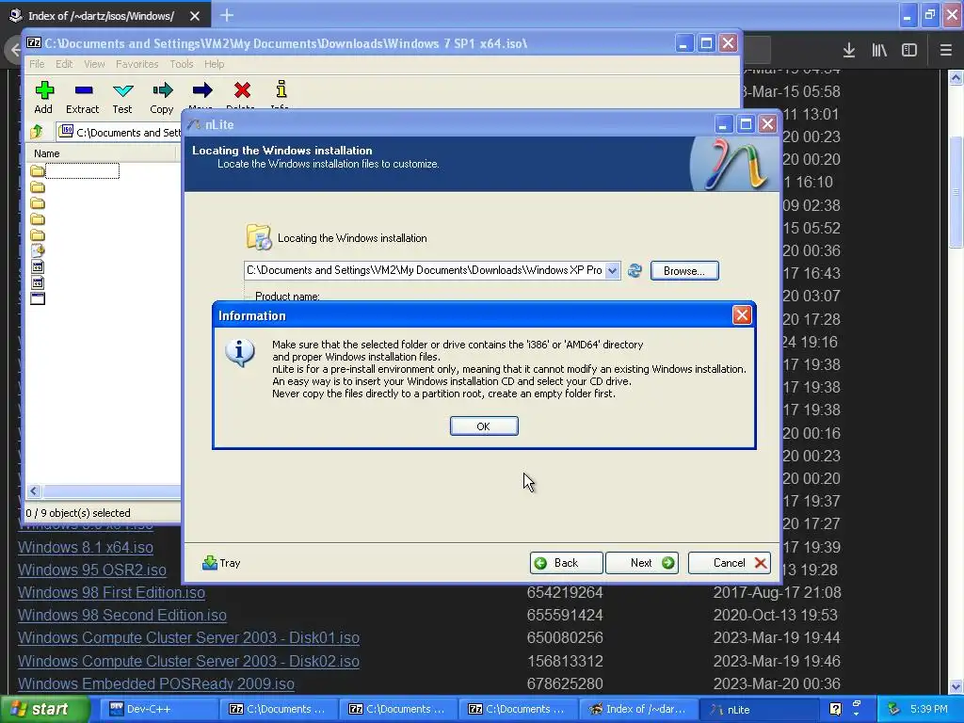Click the Browse... button in nLite
The image size is (964, 723).
point(684,270)
